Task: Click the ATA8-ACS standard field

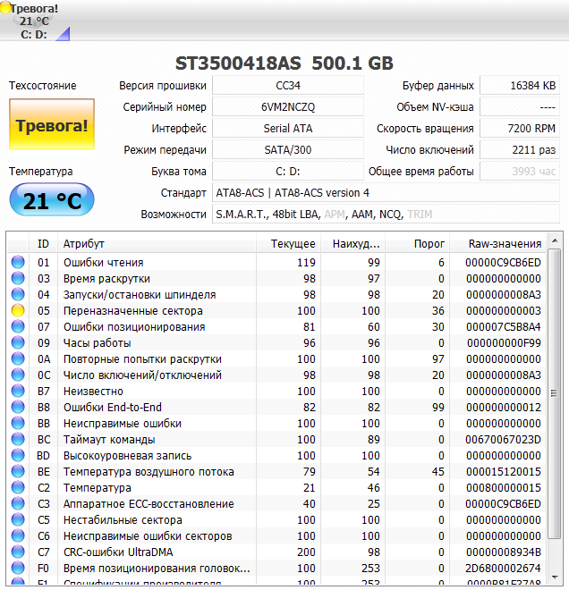Action: click(386, 193)
